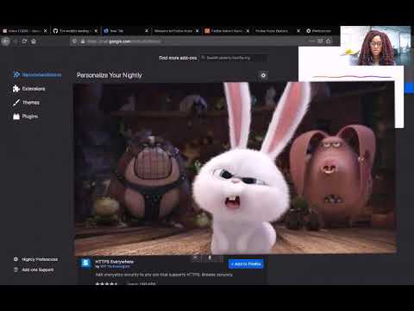The height and width of the screenshot is (311, 414).
Task: Close the first red-icon tab
Action: click(46, 31)
